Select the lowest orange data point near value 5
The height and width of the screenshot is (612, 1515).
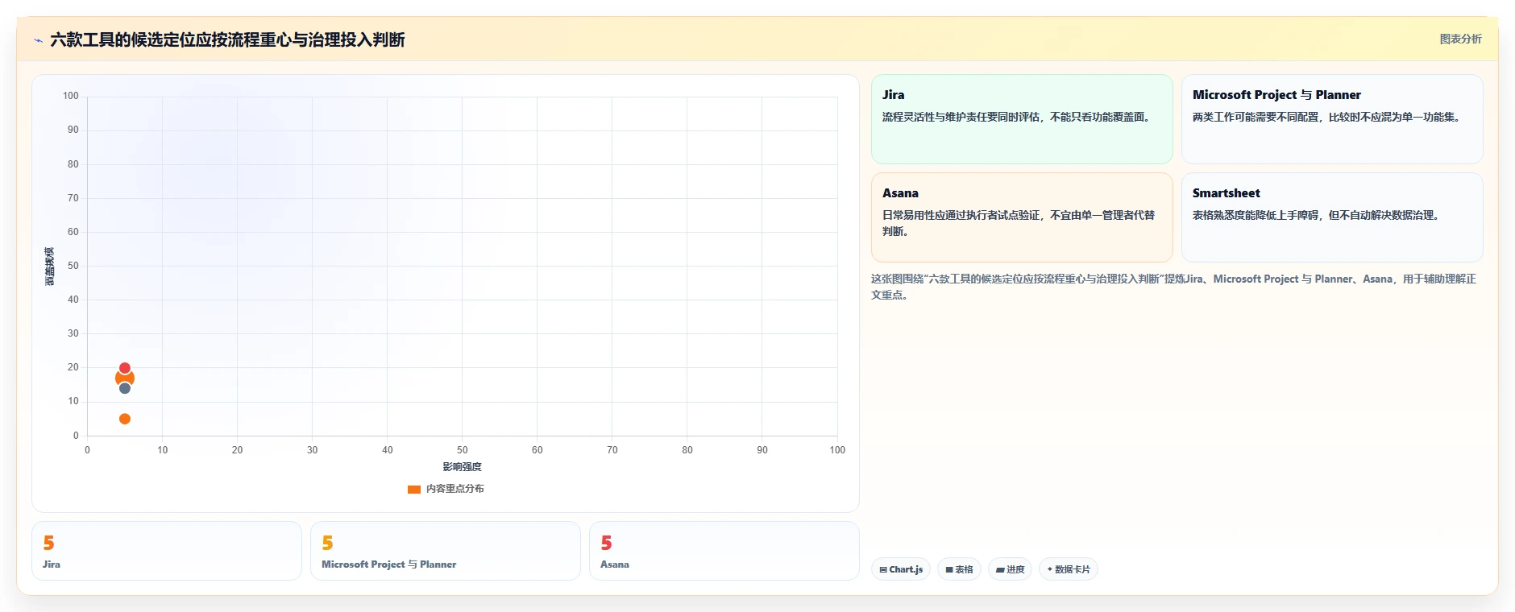[x=125, y=419]
